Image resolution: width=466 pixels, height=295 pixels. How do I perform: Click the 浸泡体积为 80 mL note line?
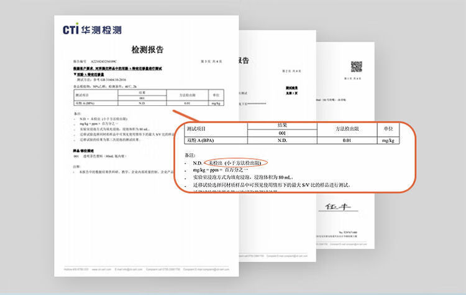tap(243, 177)
